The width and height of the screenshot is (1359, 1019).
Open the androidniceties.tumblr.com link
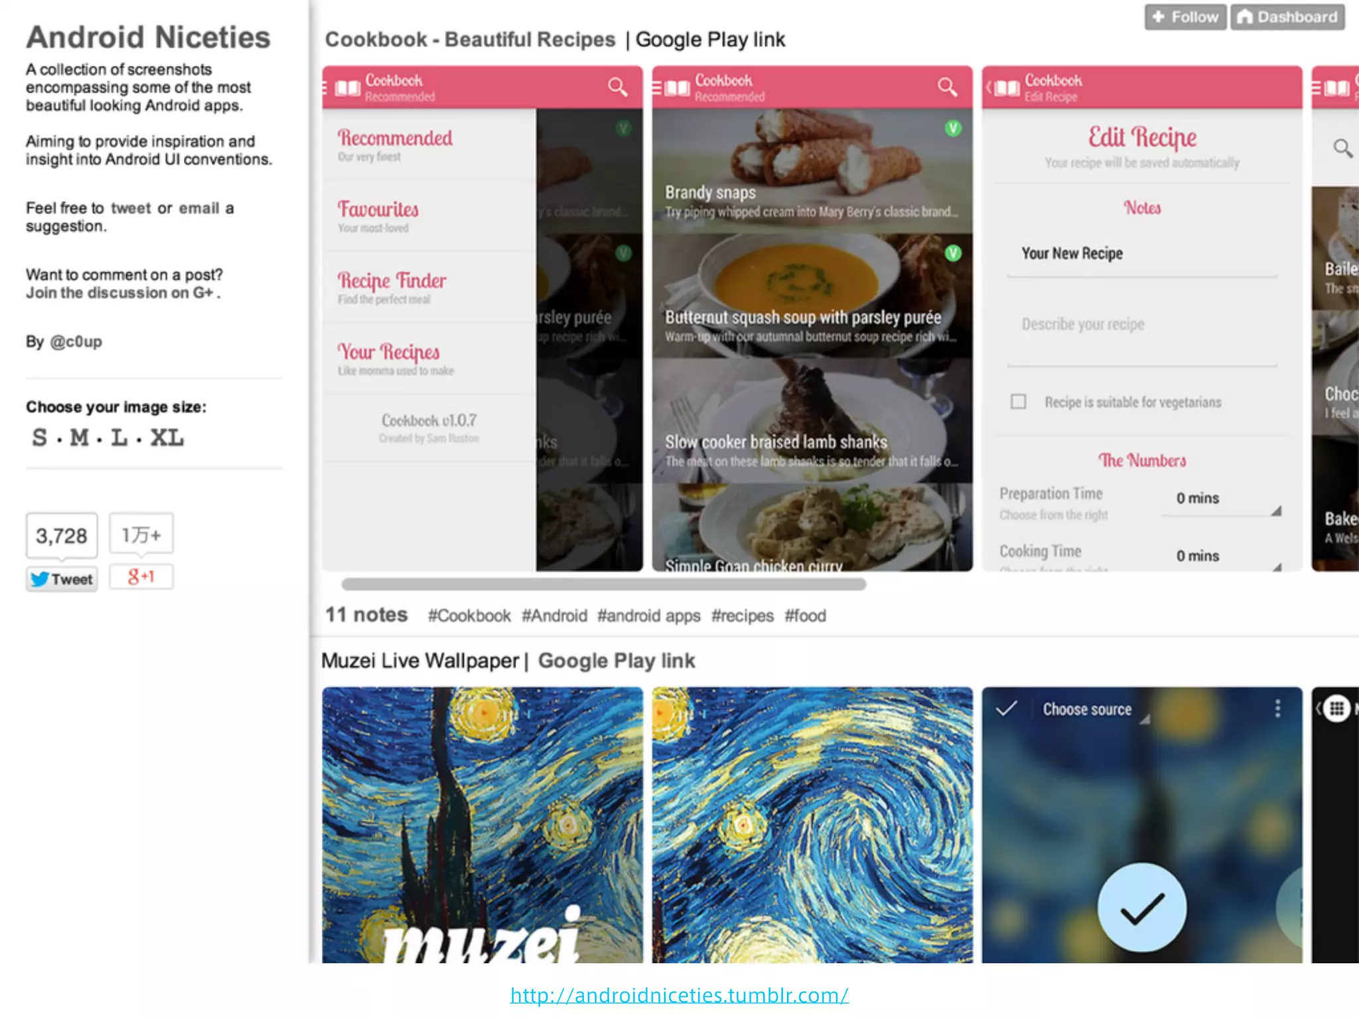click(679, 995)
